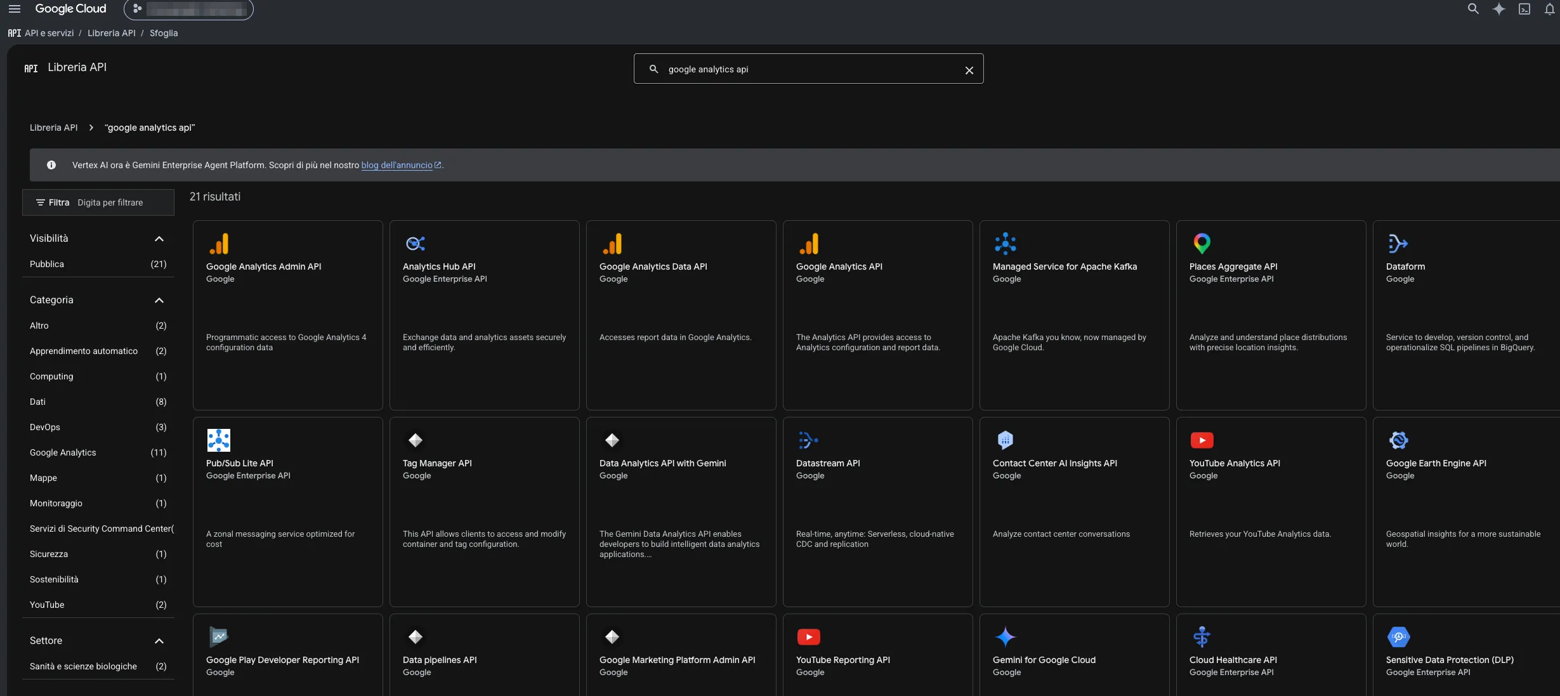Clear the search with the X icon
The width and height of the screenshot is (1560, 696).
pyautogui.click(x=969, y=70)
